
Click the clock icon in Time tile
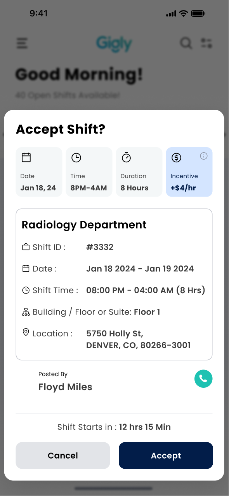coord(76,157)
